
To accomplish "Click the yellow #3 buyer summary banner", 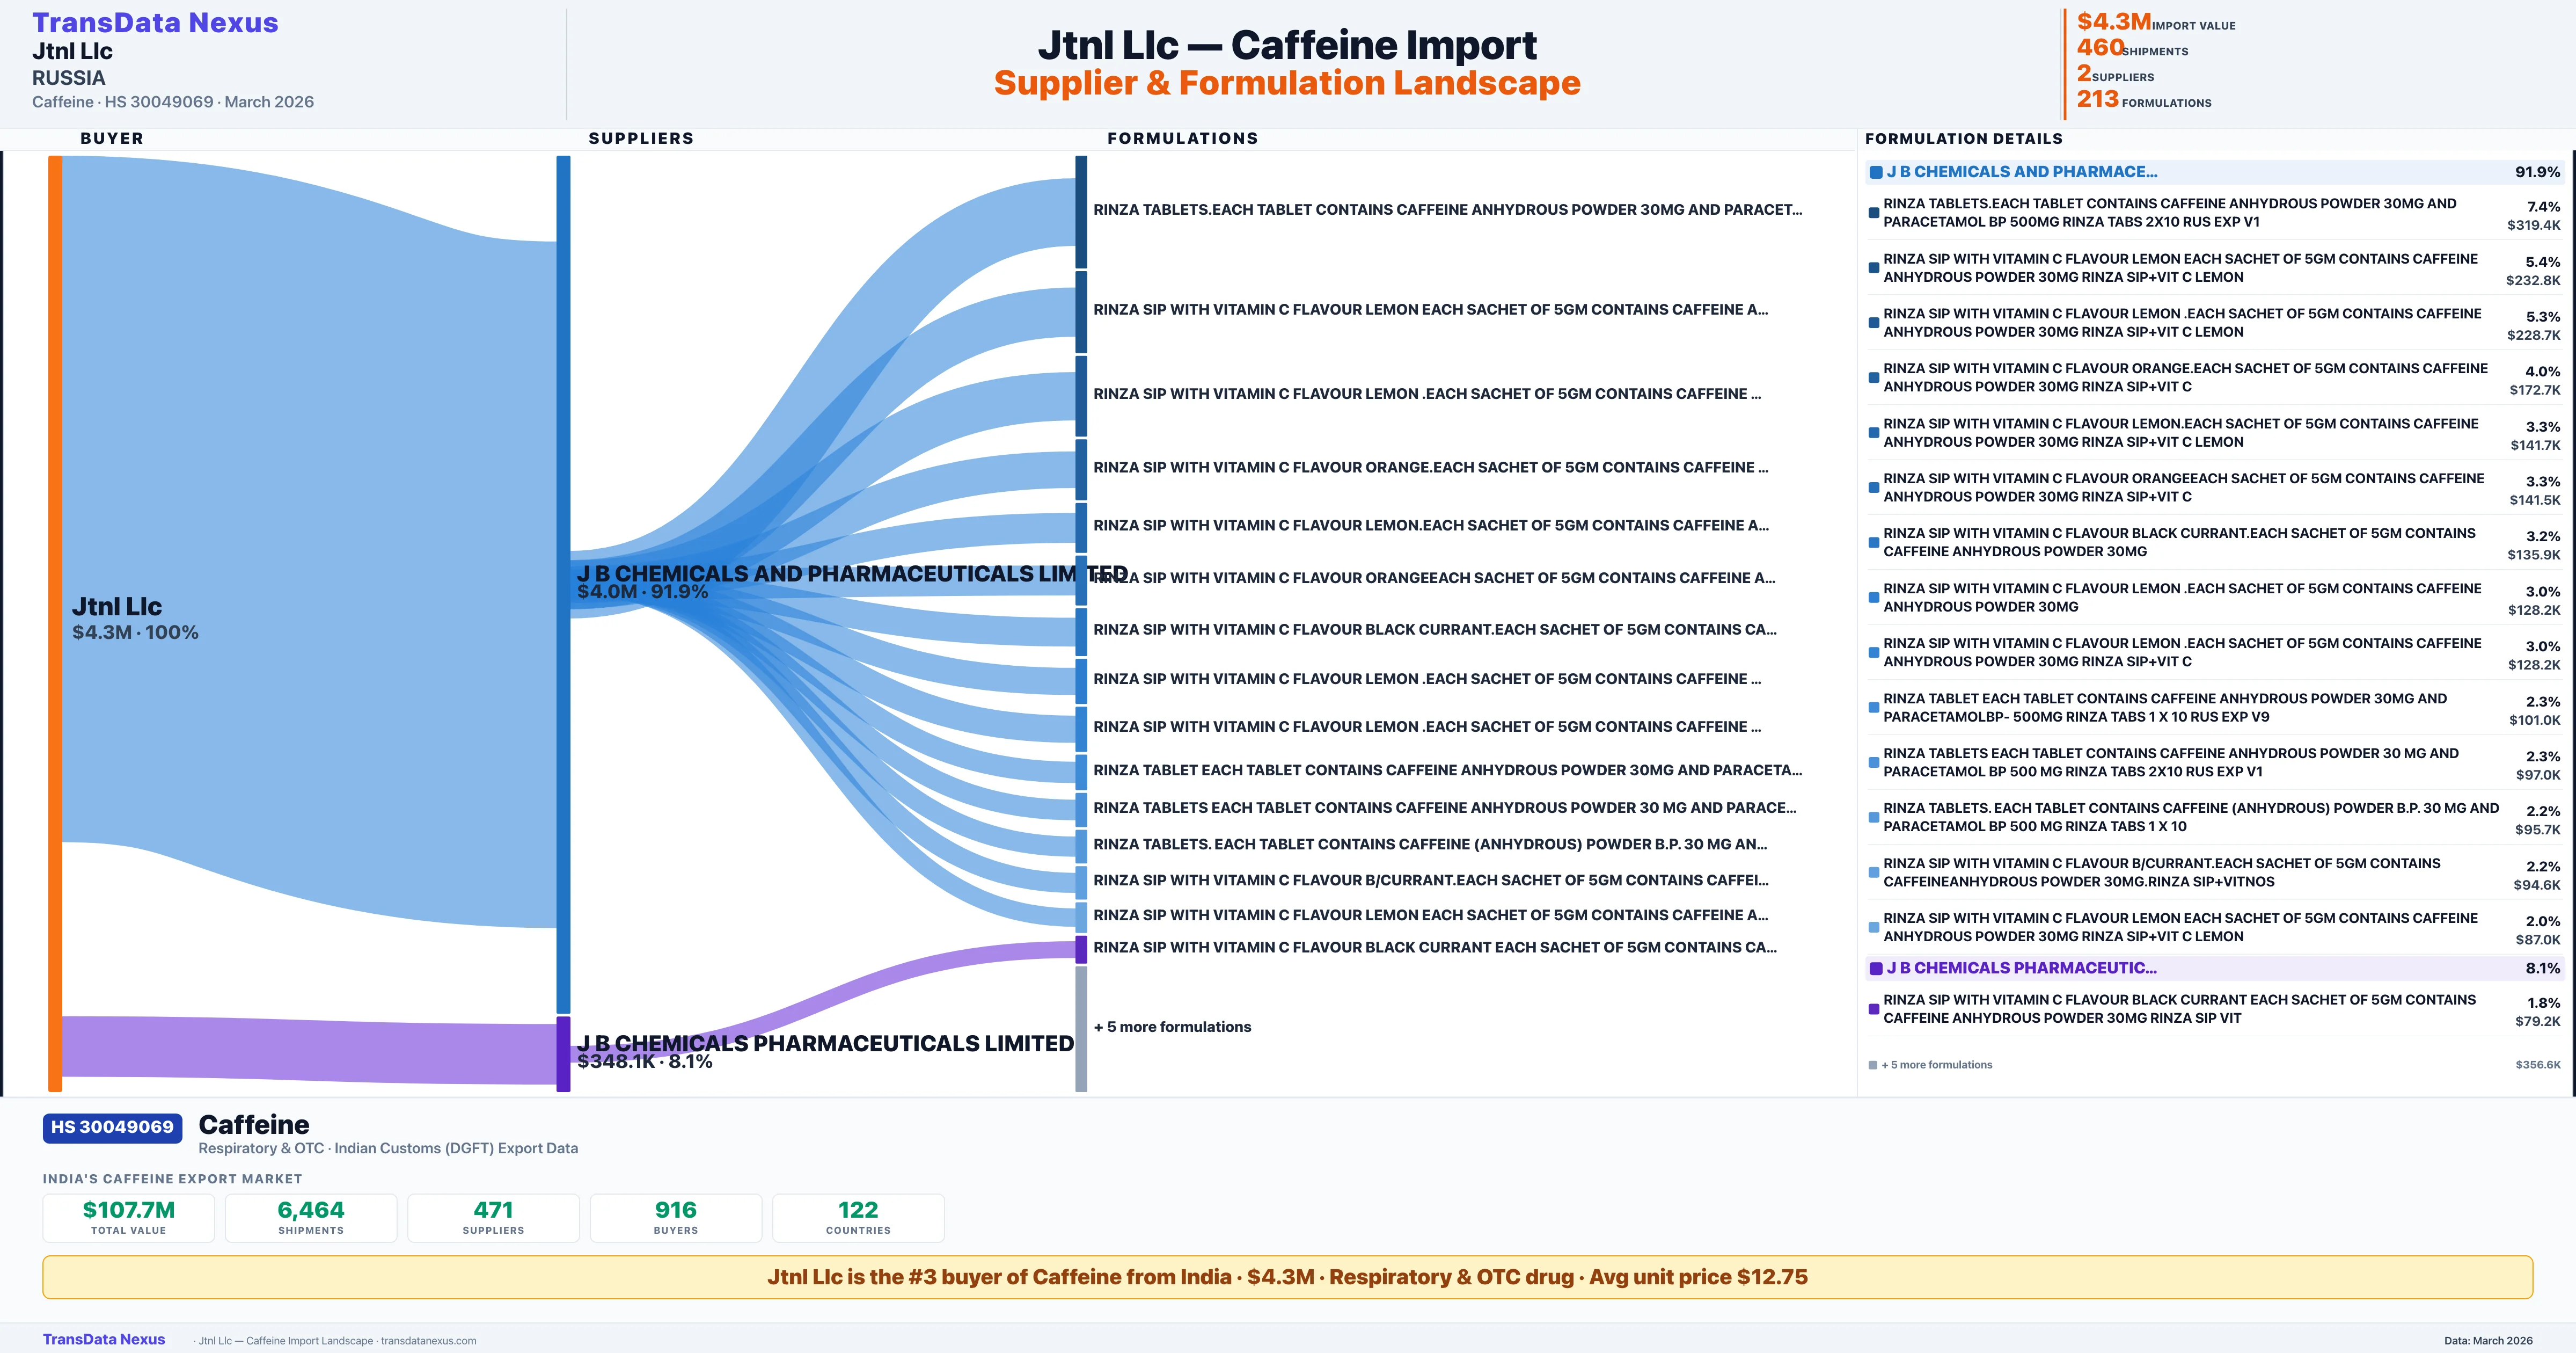I will coord(1287,1277).
